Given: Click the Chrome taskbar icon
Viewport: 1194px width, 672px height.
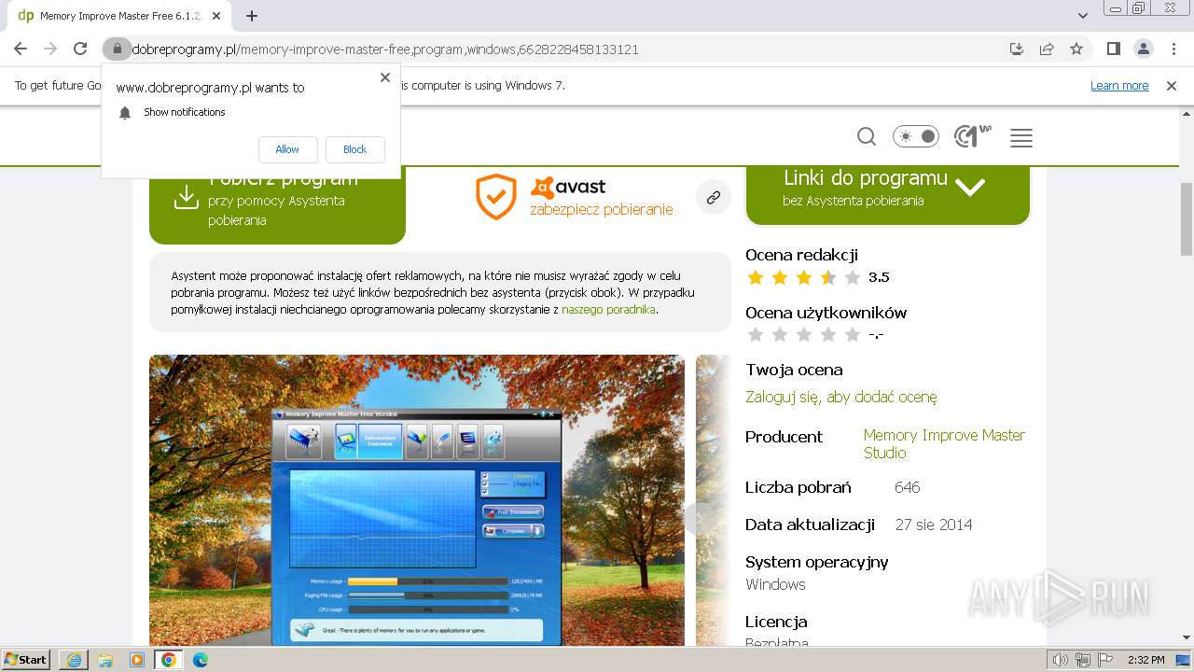Looking at the screenshot, I should click(x=169, y=660).
